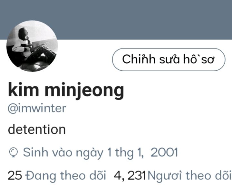Image resolution: width=232 pixels, height=194 pixels.
Task: Open the circular profile avatar photo
Action: (x=32, y=46)
